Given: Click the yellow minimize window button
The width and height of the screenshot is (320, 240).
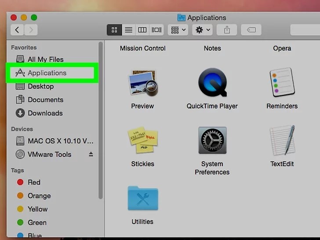Looking at the screenshot, I should point(24,18).
